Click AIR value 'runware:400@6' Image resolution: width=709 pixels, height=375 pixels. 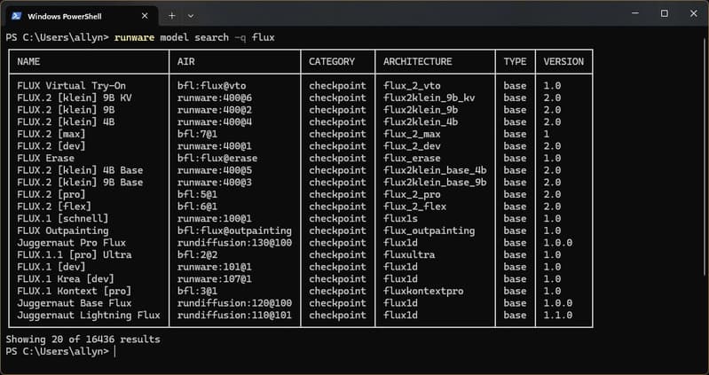[215, 98]
